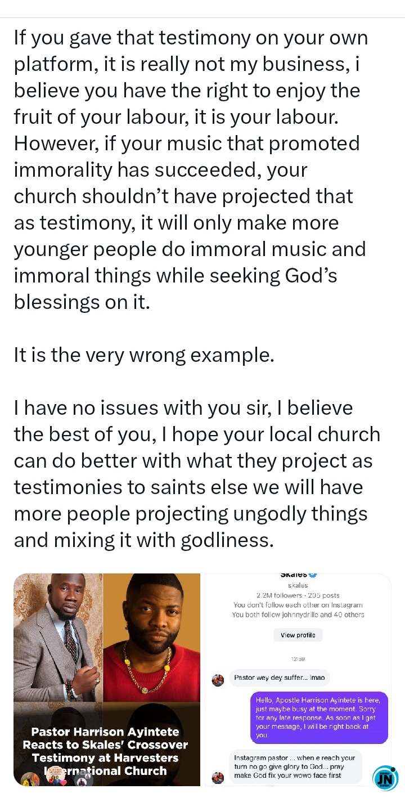Click the verified badge beside Skales
The width and height of the screenshot is (405, 798).
(313, 575)
